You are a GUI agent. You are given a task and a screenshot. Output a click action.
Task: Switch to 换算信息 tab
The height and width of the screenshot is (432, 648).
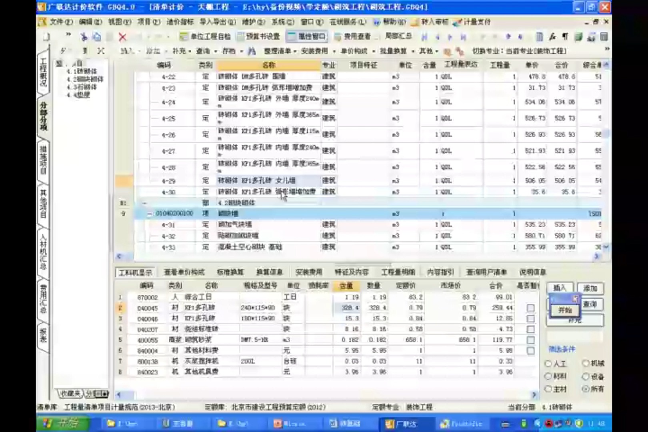(270, 272)
